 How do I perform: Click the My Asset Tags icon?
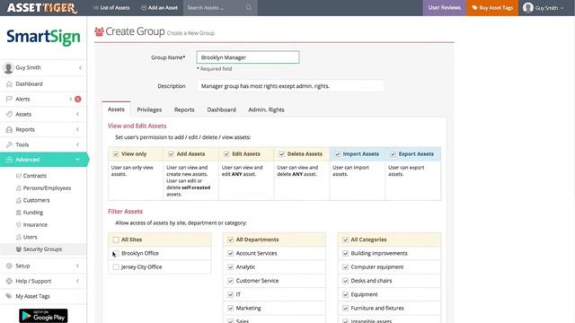pyautogui.click(x=9, y=296)
